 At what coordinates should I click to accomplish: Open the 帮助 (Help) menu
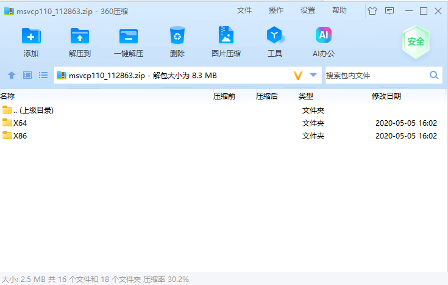point(340,10)
